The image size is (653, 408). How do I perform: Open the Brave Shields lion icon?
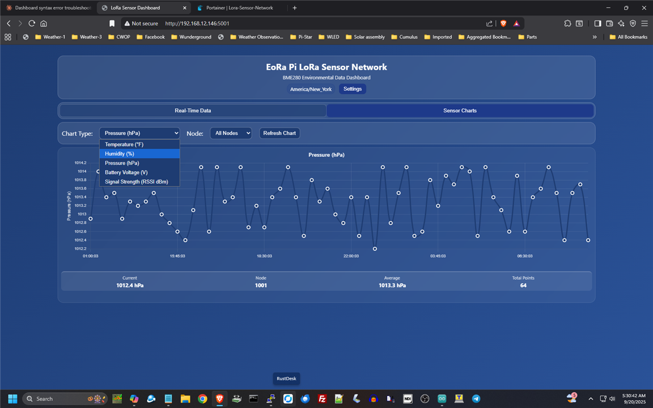(x=503, y=23)
